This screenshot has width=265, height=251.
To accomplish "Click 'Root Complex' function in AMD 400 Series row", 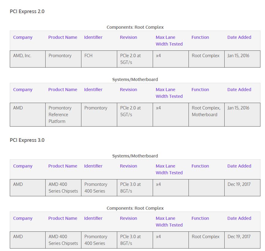I will [206, 237].
